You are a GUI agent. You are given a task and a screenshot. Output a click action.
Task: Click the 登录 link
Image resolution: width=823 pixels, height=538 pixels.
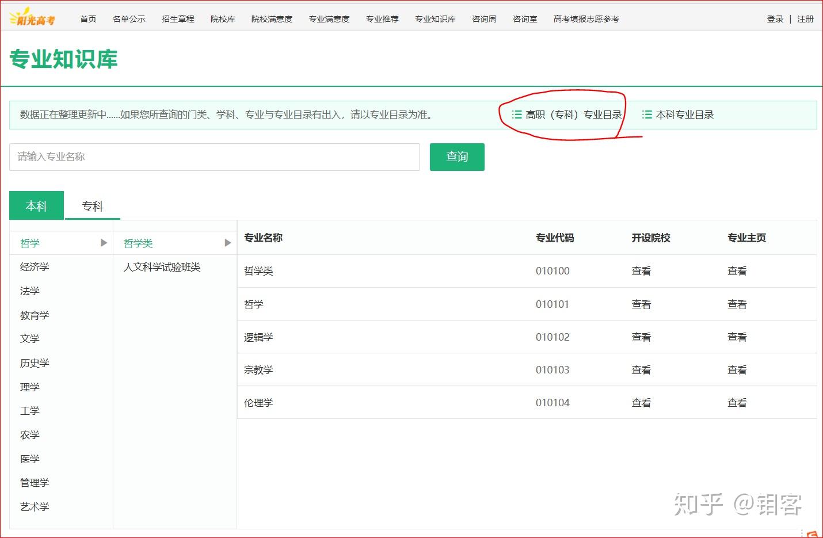[775, 19]
